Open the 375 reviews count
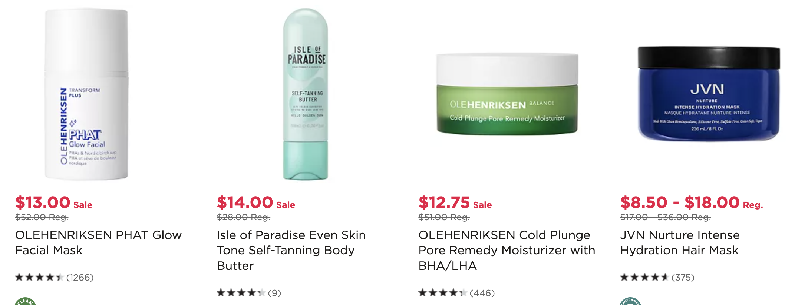The image size is (795, 305). click(683, 277)
